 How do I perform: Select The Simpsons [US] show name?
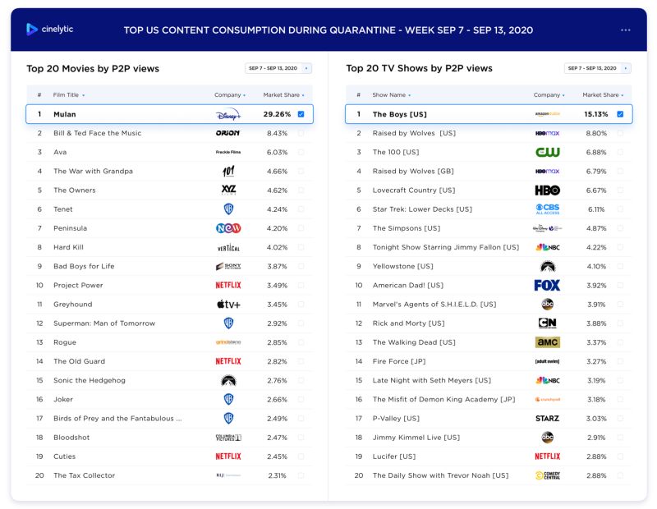point(407,228)
